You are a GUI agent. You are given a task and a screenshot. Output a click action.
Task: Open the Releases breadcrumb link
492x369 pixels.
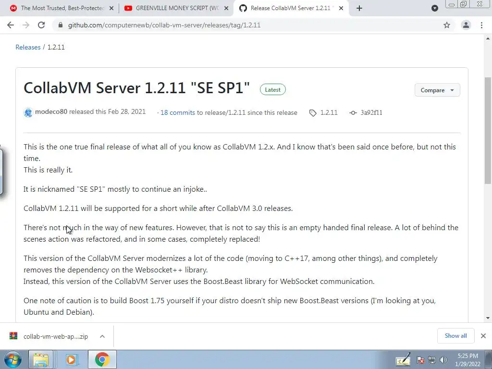tap(28, 47)
